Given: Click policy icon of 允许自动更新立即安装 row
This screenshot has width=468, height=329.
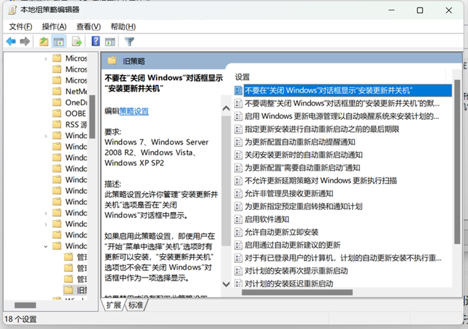Looking at the screenshot, I should click(x=238, y=232).
